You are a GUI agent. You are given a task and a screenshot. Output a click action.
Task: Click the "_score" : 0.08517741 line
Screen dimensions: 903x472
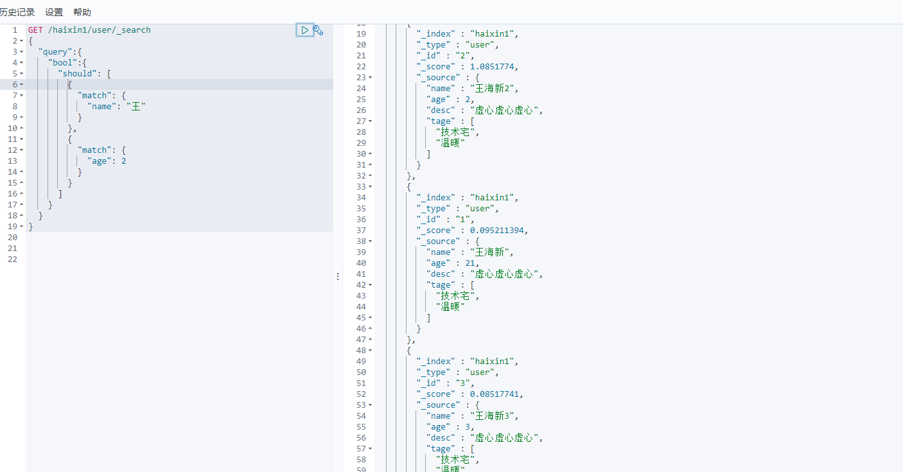(x=469, y=394)
